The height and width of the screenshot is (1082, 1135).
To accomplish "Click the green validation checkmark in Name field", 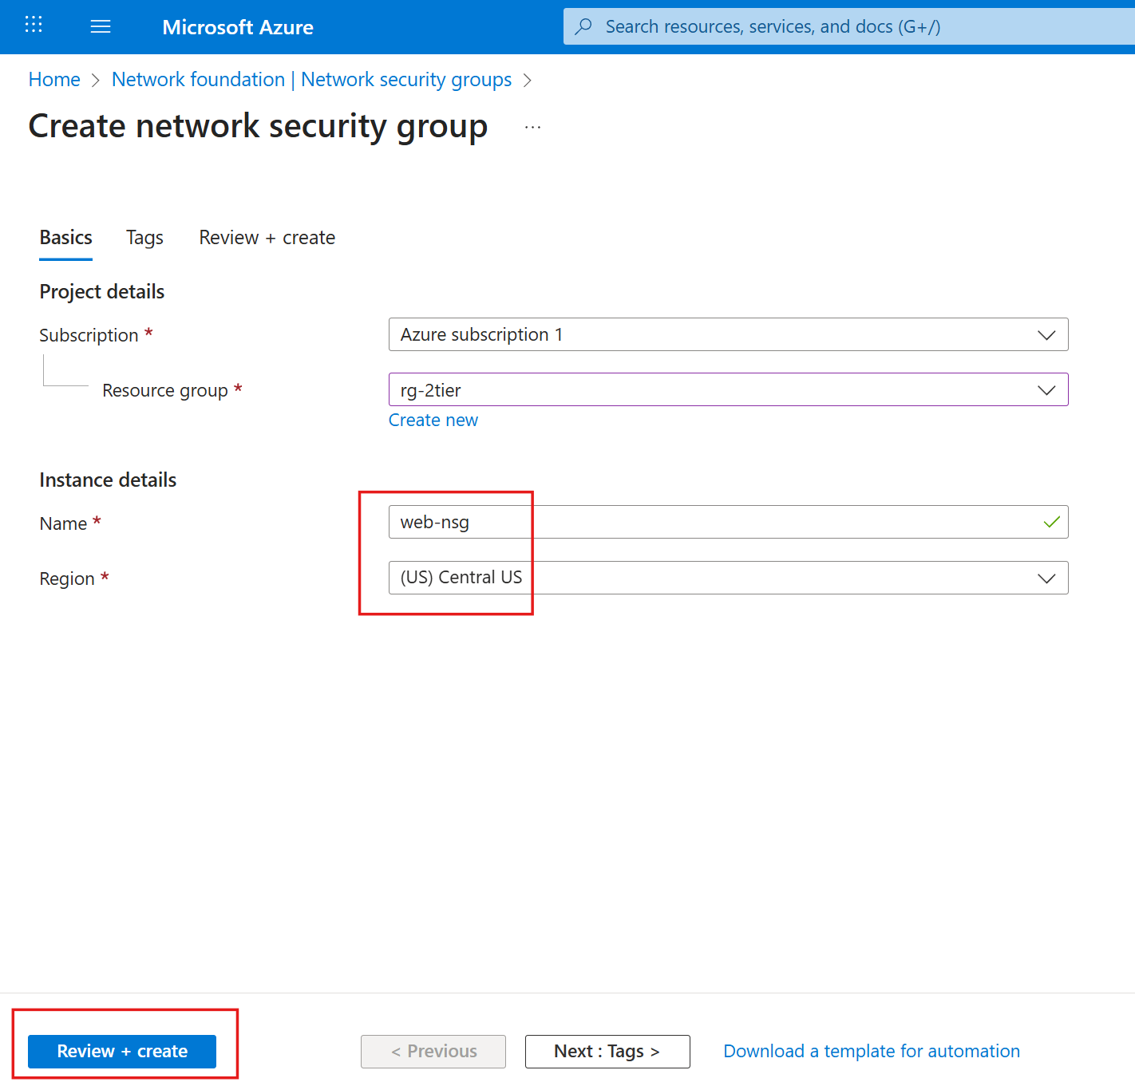I will coord(1050,522).
